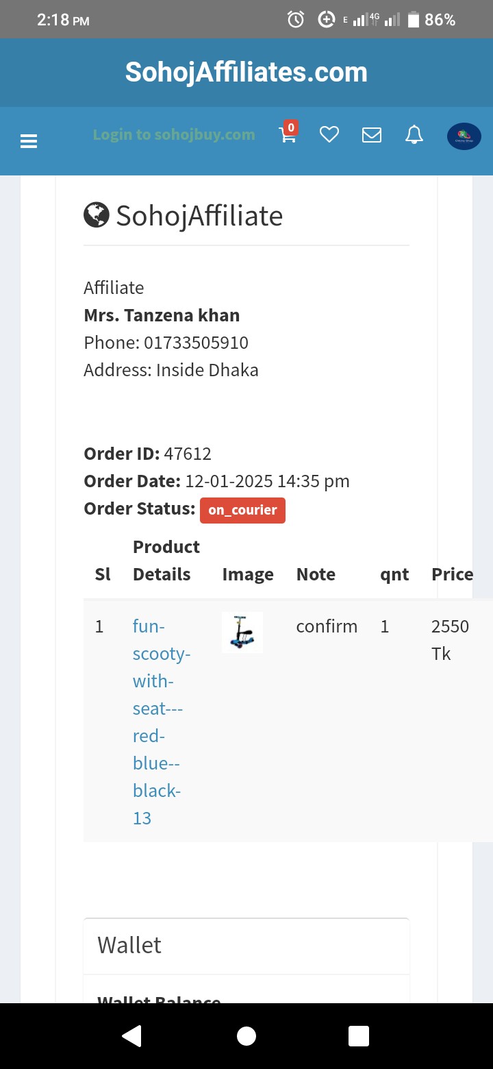Tap the Android home button
Screen dimensions: 493x1069
click(246, 1035)
